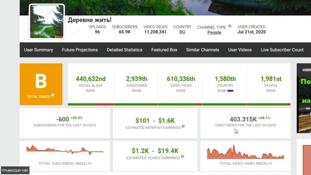
Task: Switch to Future Projections tab
Action: pos(80,50)
